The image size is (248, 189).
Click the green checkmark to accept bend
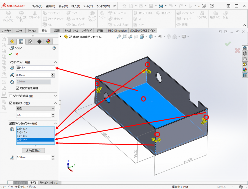coord(11,54)
